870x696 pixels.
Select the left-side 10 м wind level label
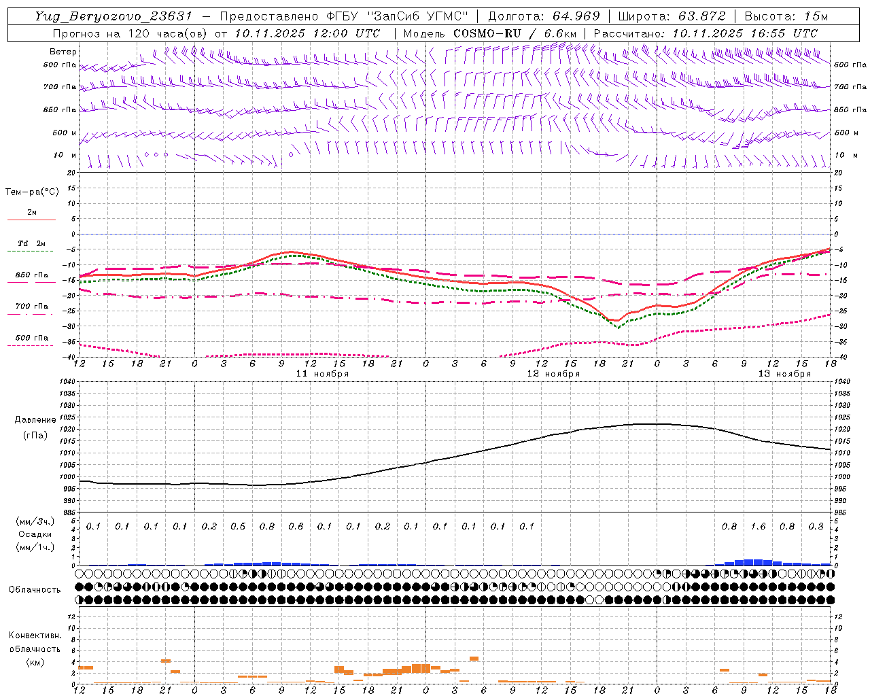coord(65,155)
